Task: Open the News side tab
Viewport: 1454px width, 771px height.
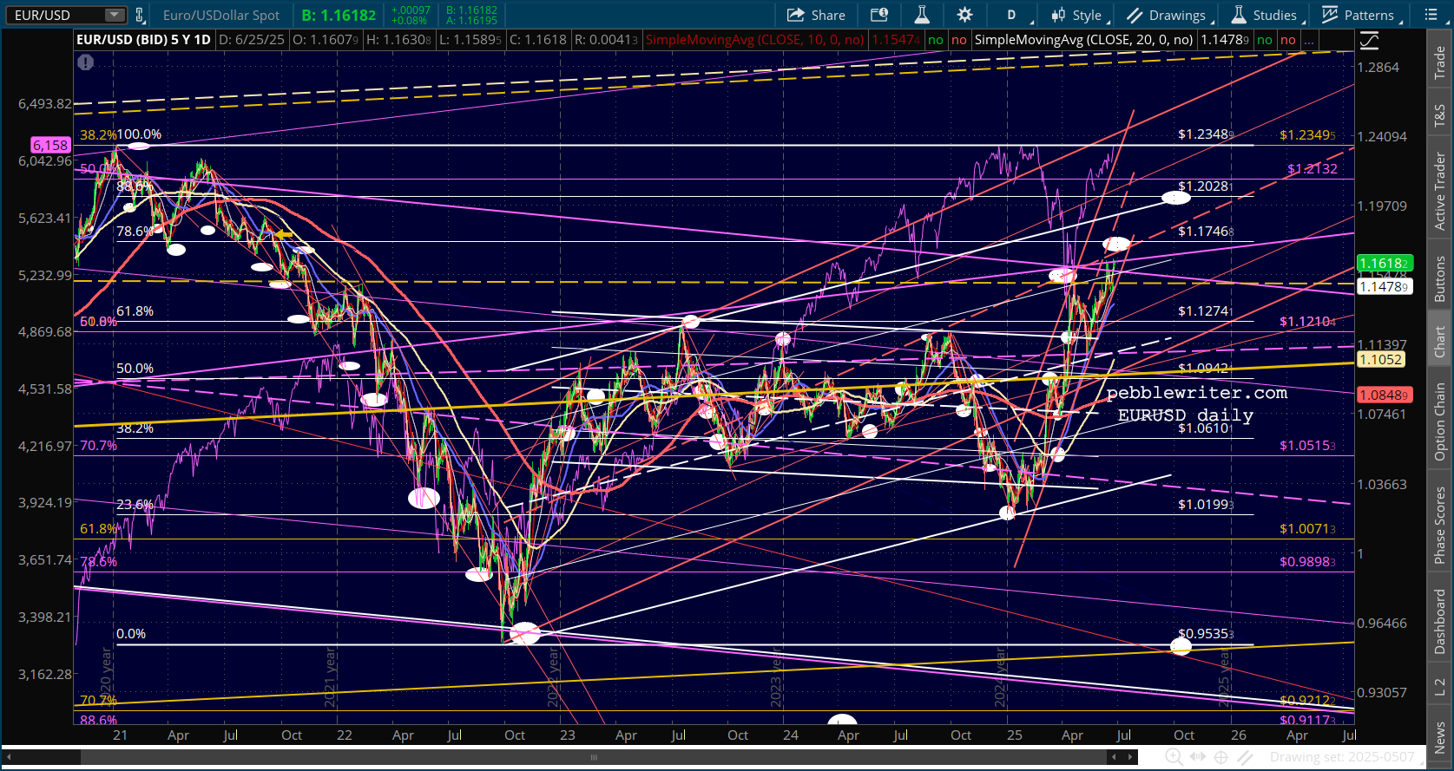Action: pos(1439,737)
